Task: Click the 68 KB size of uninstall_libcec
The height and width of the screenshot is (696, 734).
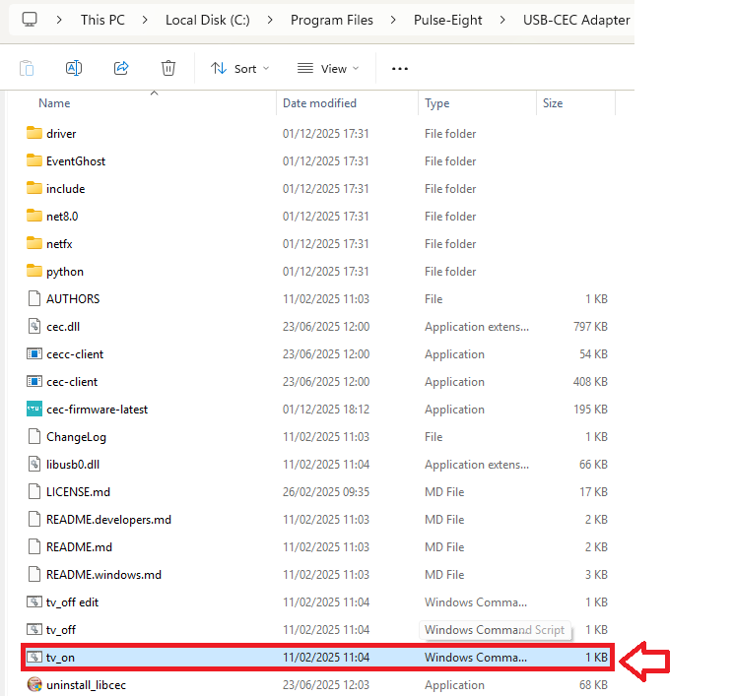Action: click(593, 685)
